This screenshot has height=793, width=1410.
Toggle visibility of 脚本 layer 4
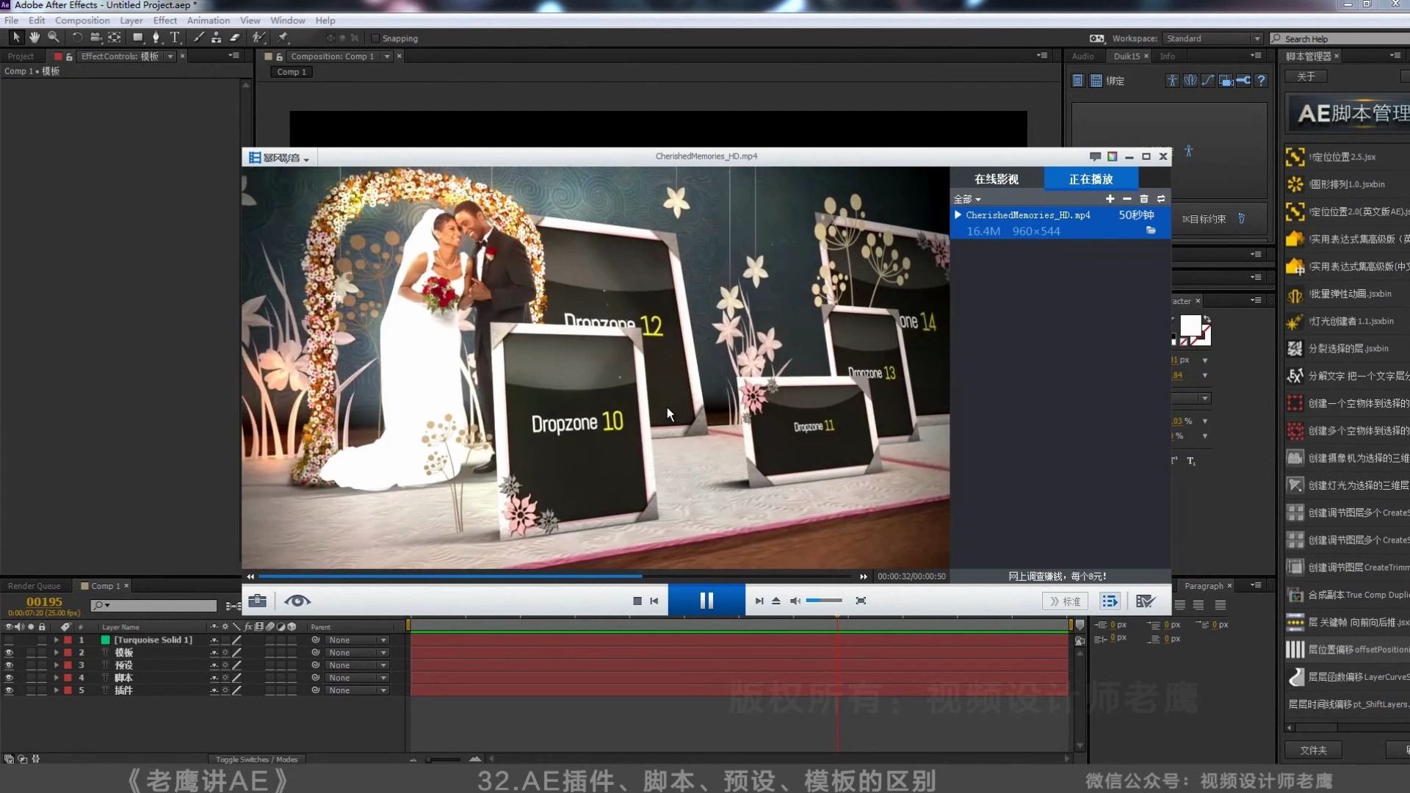pos(10,677)
